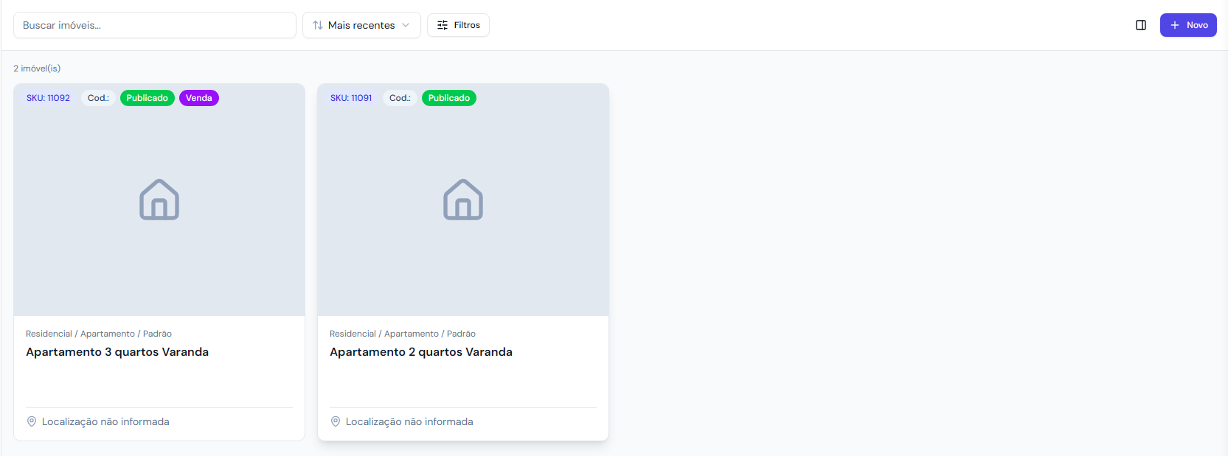Click the sliders icon in Filtros
Screen dimensions: 1228x456
pos(443,25)
